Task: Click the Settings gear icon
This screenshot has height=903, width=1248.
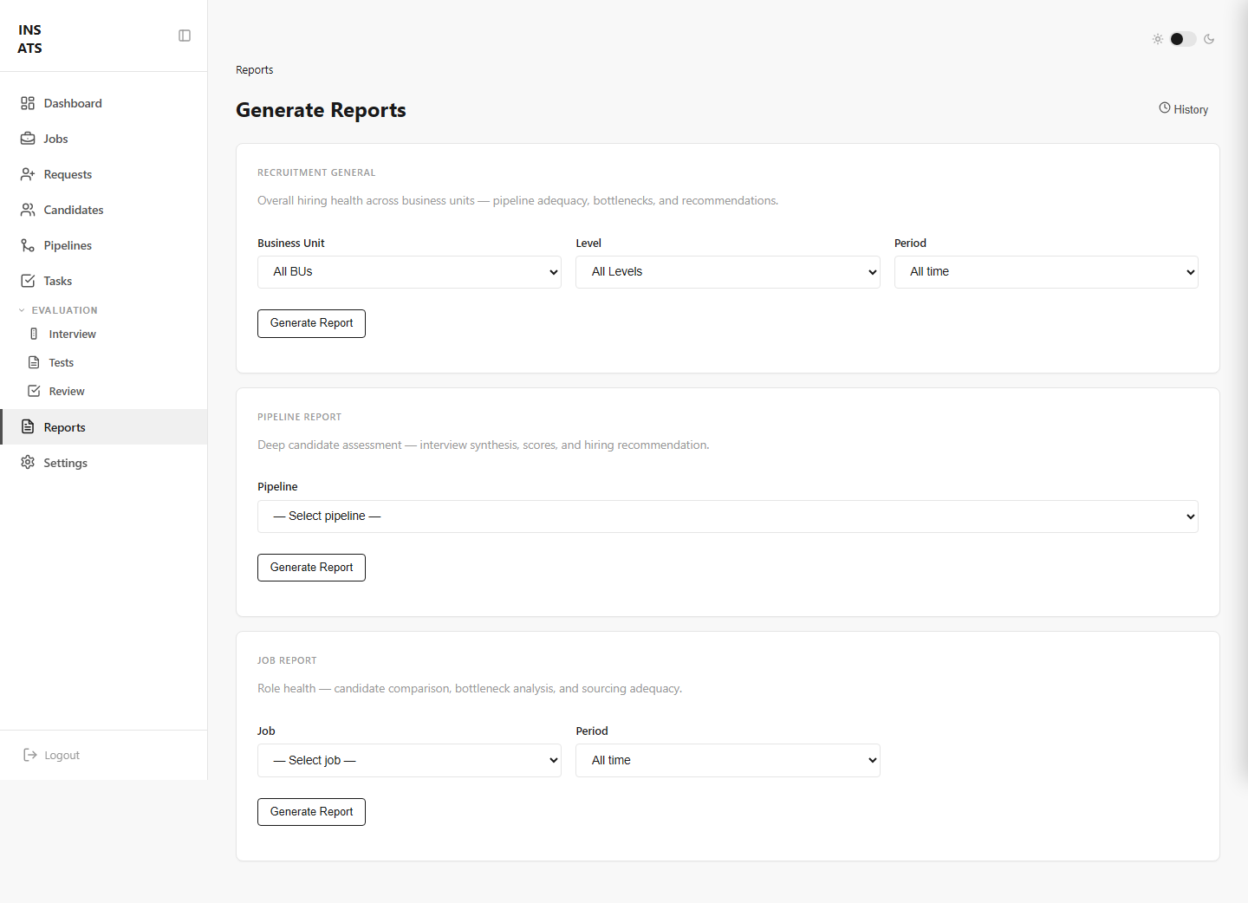Action: coord(28,463)
